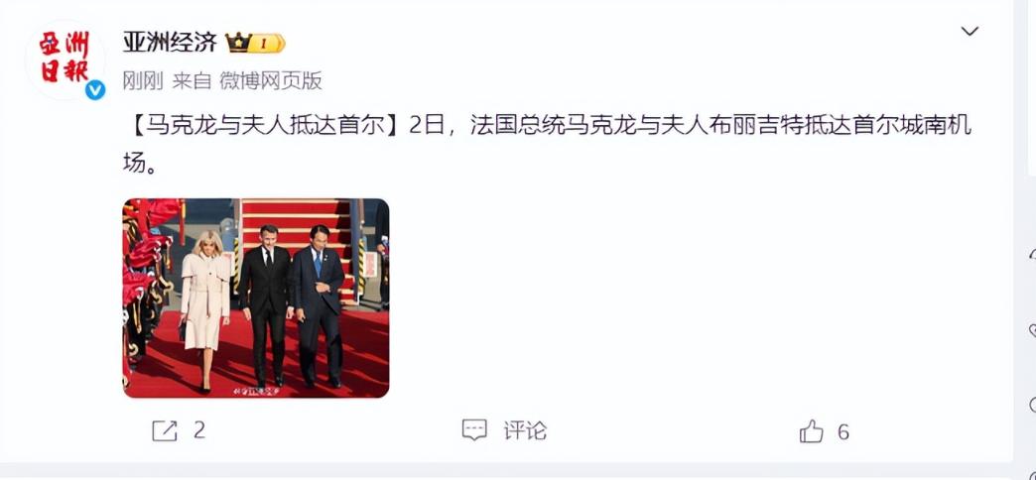Expand the post options chevron

970,31
